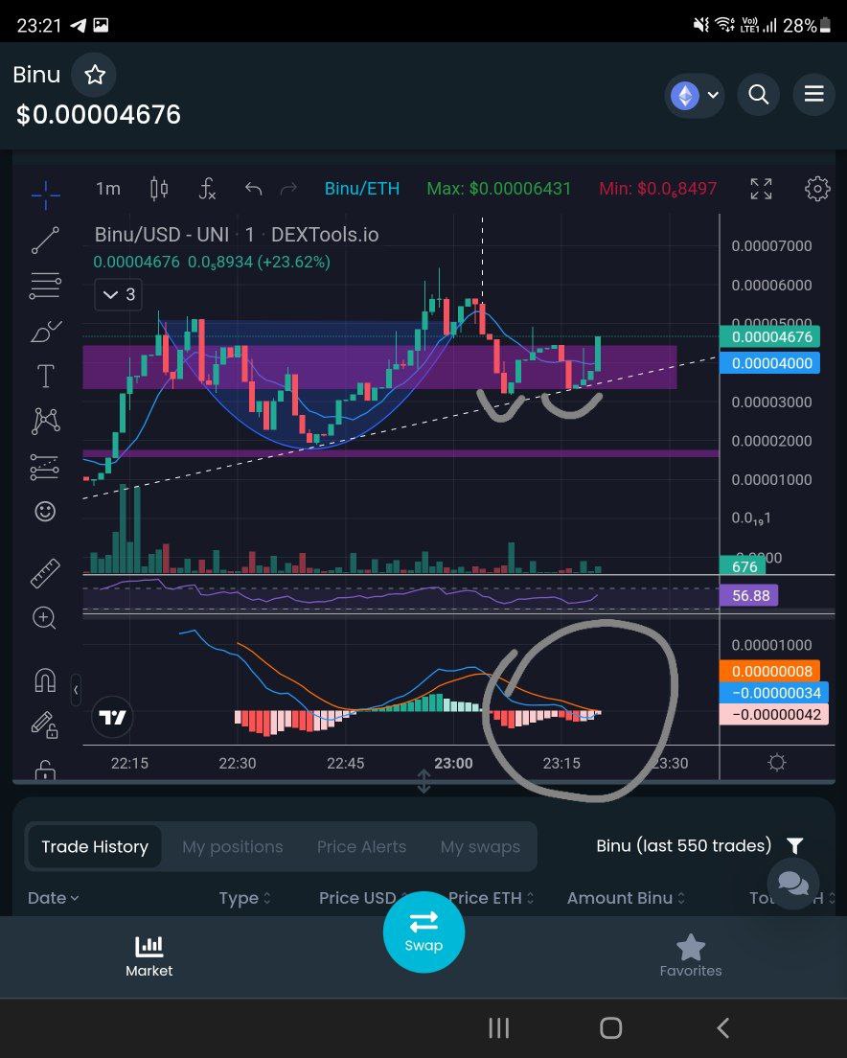Click the TradingView logo
This screenshot has width=847, height=1058.
(112, 717)
